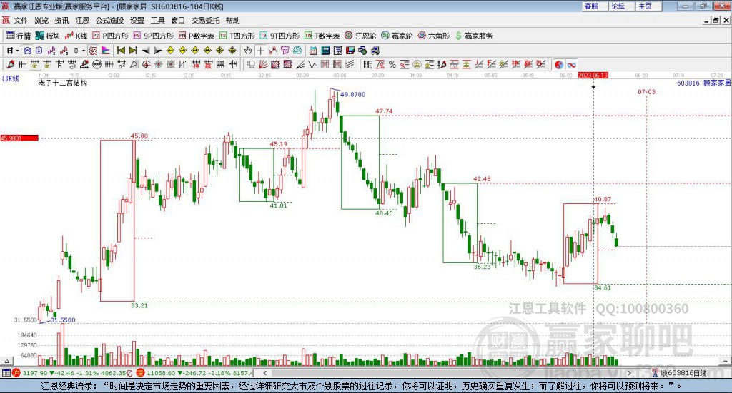Open the calendar date icon
The height and width of the screenshot is (393, 732).
point(313,51)
